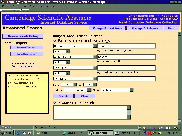Launch Internet Explorer from quick launch
Image resolution: width=182 pixels, height=136 pixels.
[x=19, y=133]
